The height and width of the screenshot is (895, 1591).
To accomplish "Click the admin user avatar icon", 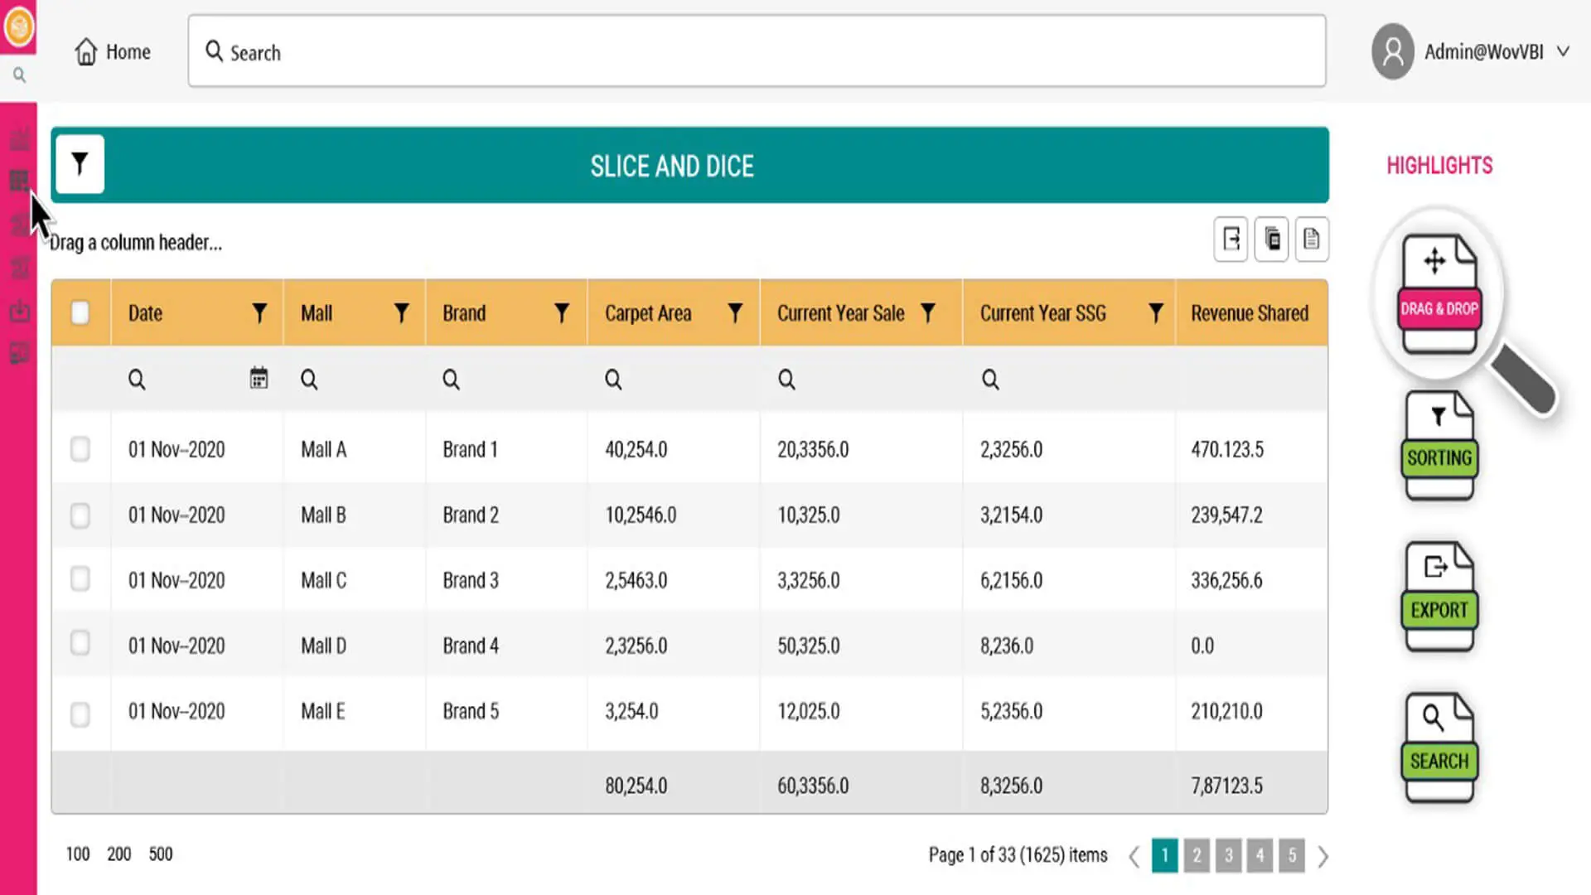I will pos(1393,51).
